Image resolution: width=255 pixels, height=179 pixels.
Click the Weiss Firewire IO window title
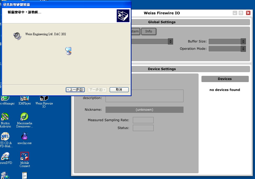pyautogui.click(x=162, y=13)
